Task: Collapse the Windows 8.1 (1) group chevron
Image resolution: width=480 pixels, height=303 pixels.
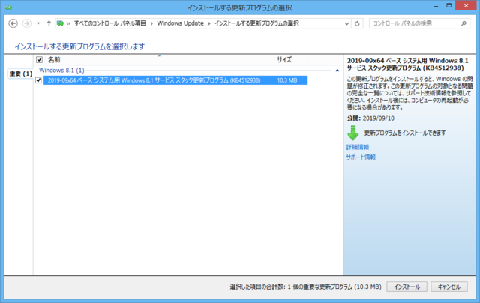Action: [337, 70]
